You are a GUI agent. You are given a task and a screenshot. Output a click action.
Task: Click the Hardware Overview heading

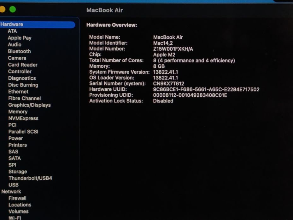click(x=112, y=25)
